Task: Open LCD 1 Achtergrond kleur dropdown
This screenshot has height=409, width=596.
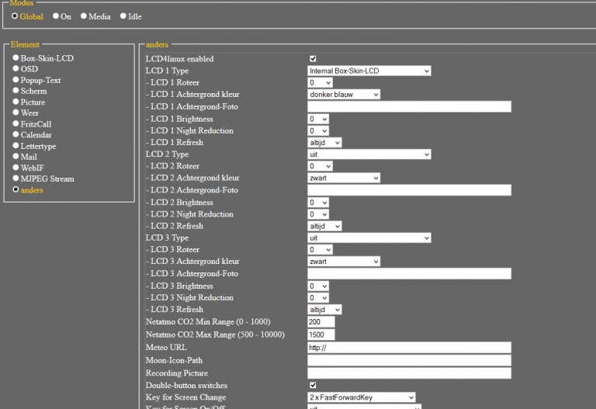Action: (344, 95)
